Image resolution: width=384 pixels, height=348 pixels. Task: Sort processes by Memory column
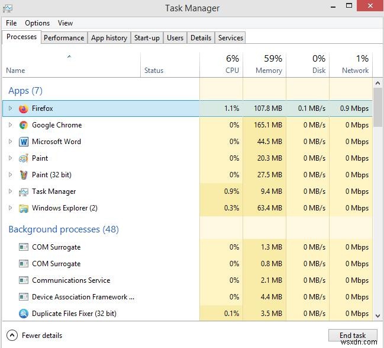264,65
